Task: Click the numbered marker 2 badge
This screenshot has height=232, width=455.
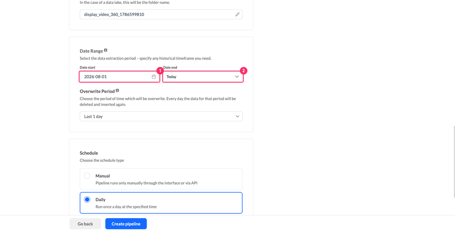Action: point(244,70)
